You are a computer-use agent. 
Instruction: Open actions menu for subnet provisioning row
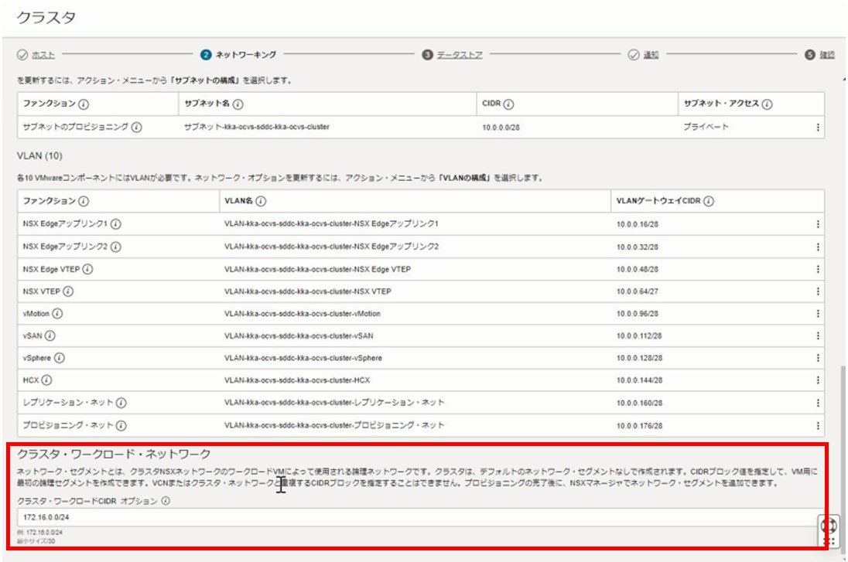[x=818, y=128]
